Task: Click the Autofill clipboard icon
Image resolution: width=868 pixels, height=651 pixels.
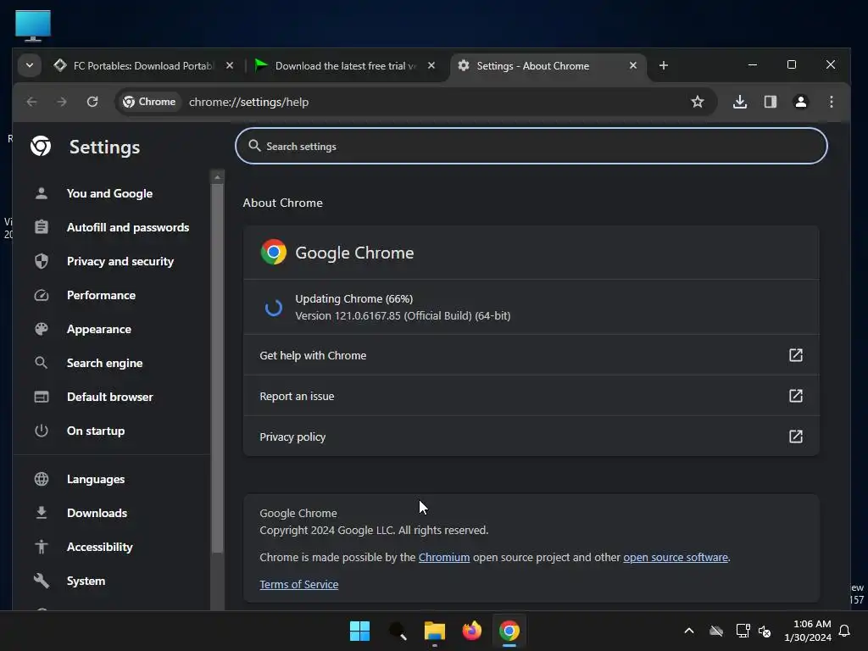Action: [x=41, y=227]
